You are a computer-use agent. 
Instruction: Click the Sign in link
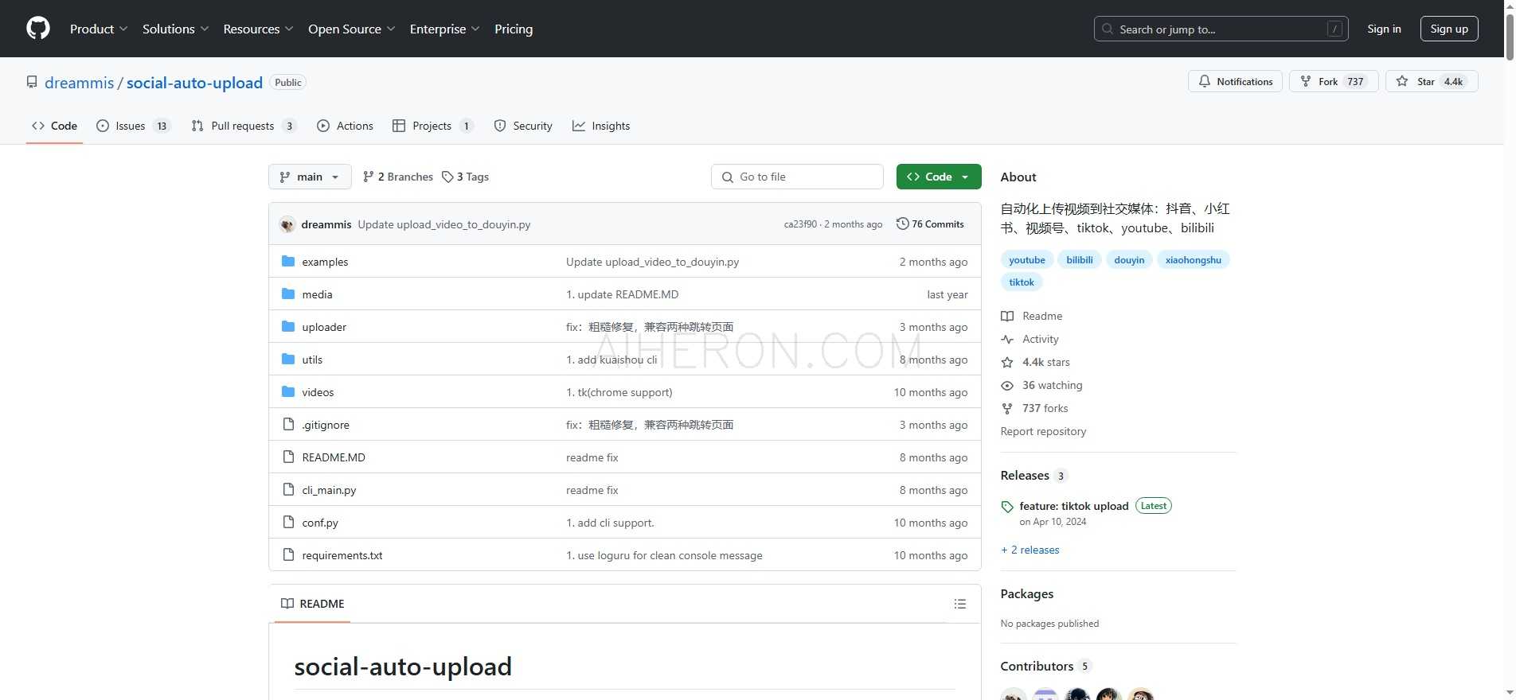pyautogui.click(x=1384, y=29)
